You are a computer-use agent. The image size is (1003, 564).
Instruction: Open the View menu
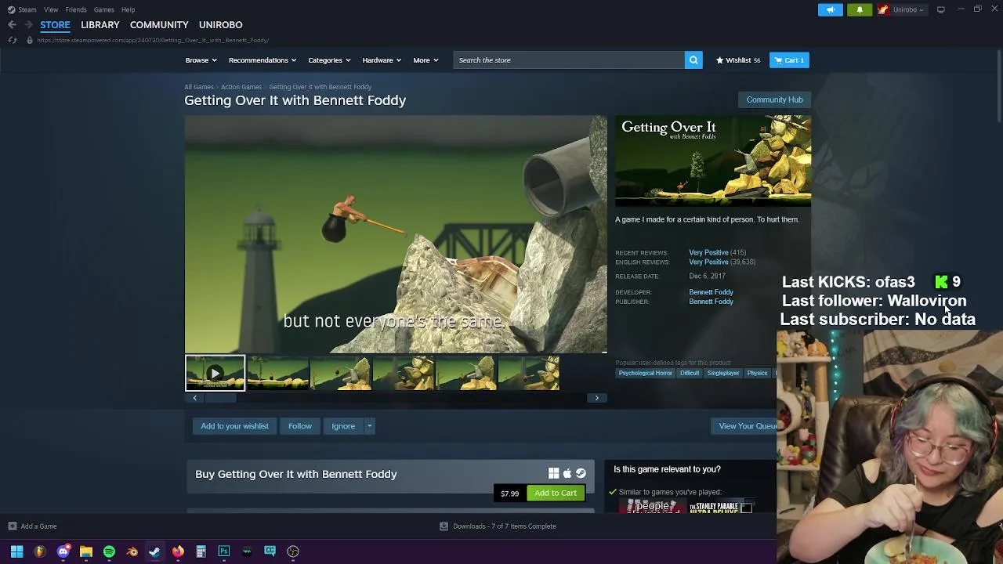[51, 9]
